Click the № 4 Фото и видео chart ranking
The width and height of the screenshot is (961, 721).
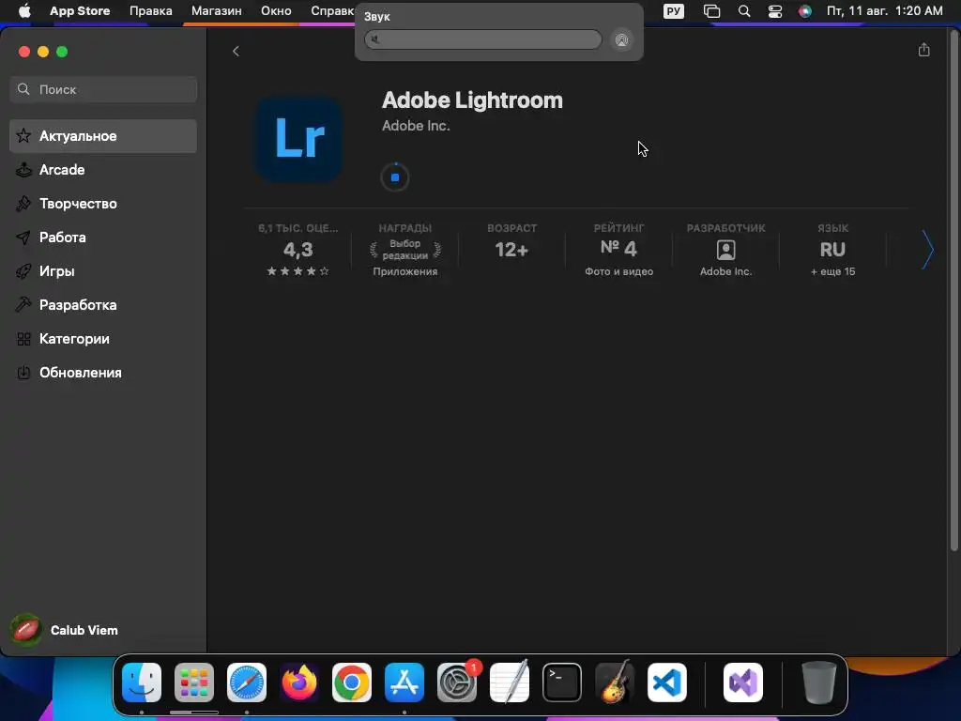(x=618, y=250)
